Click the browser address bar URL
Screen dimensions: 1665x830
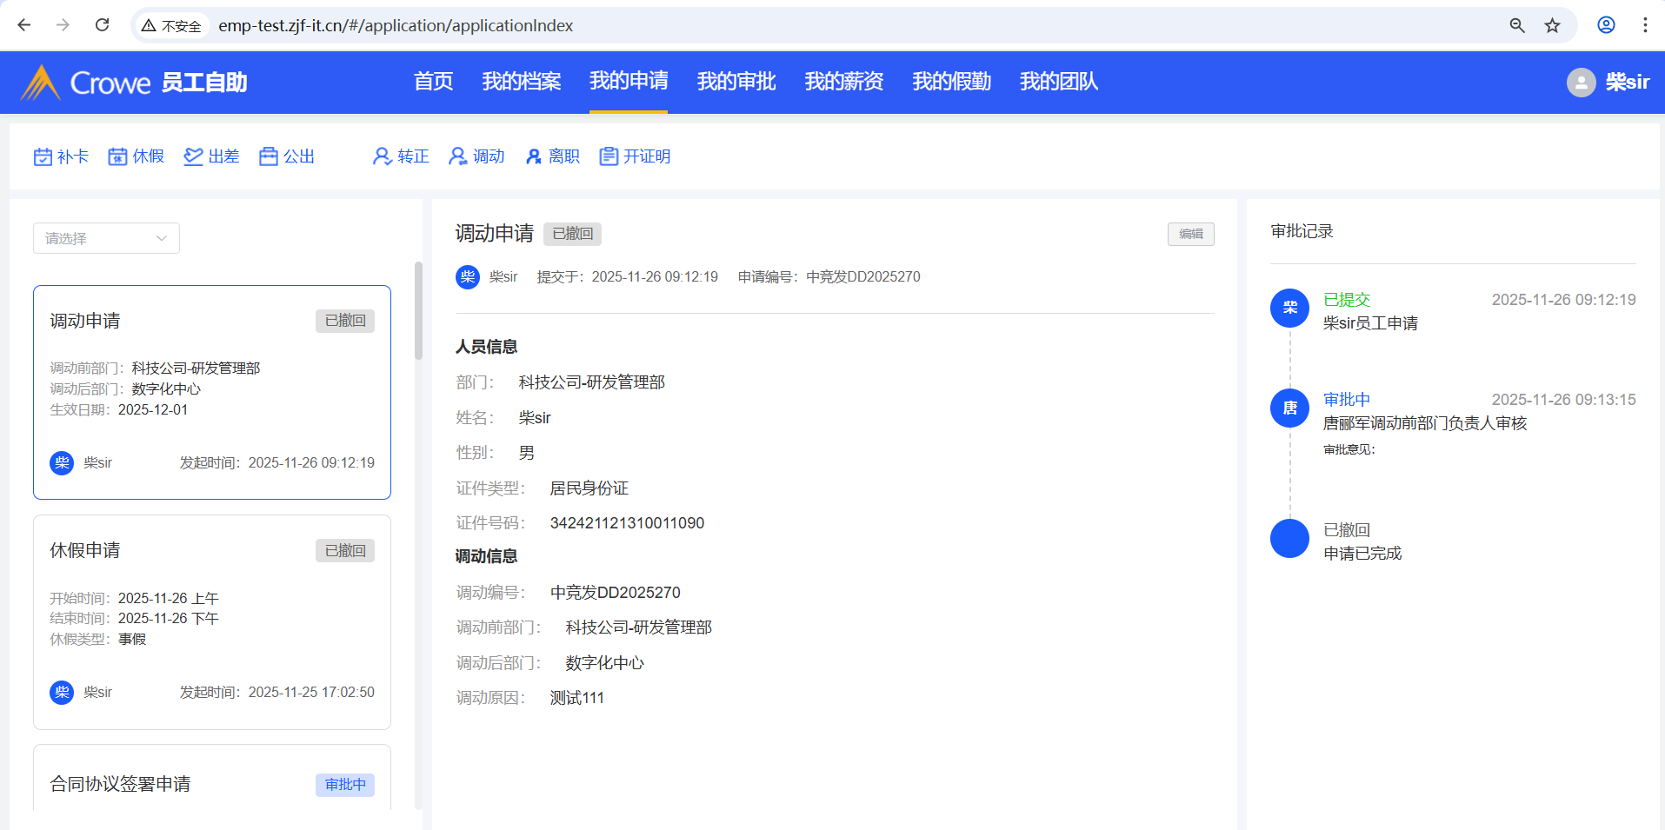coord(396,25)
